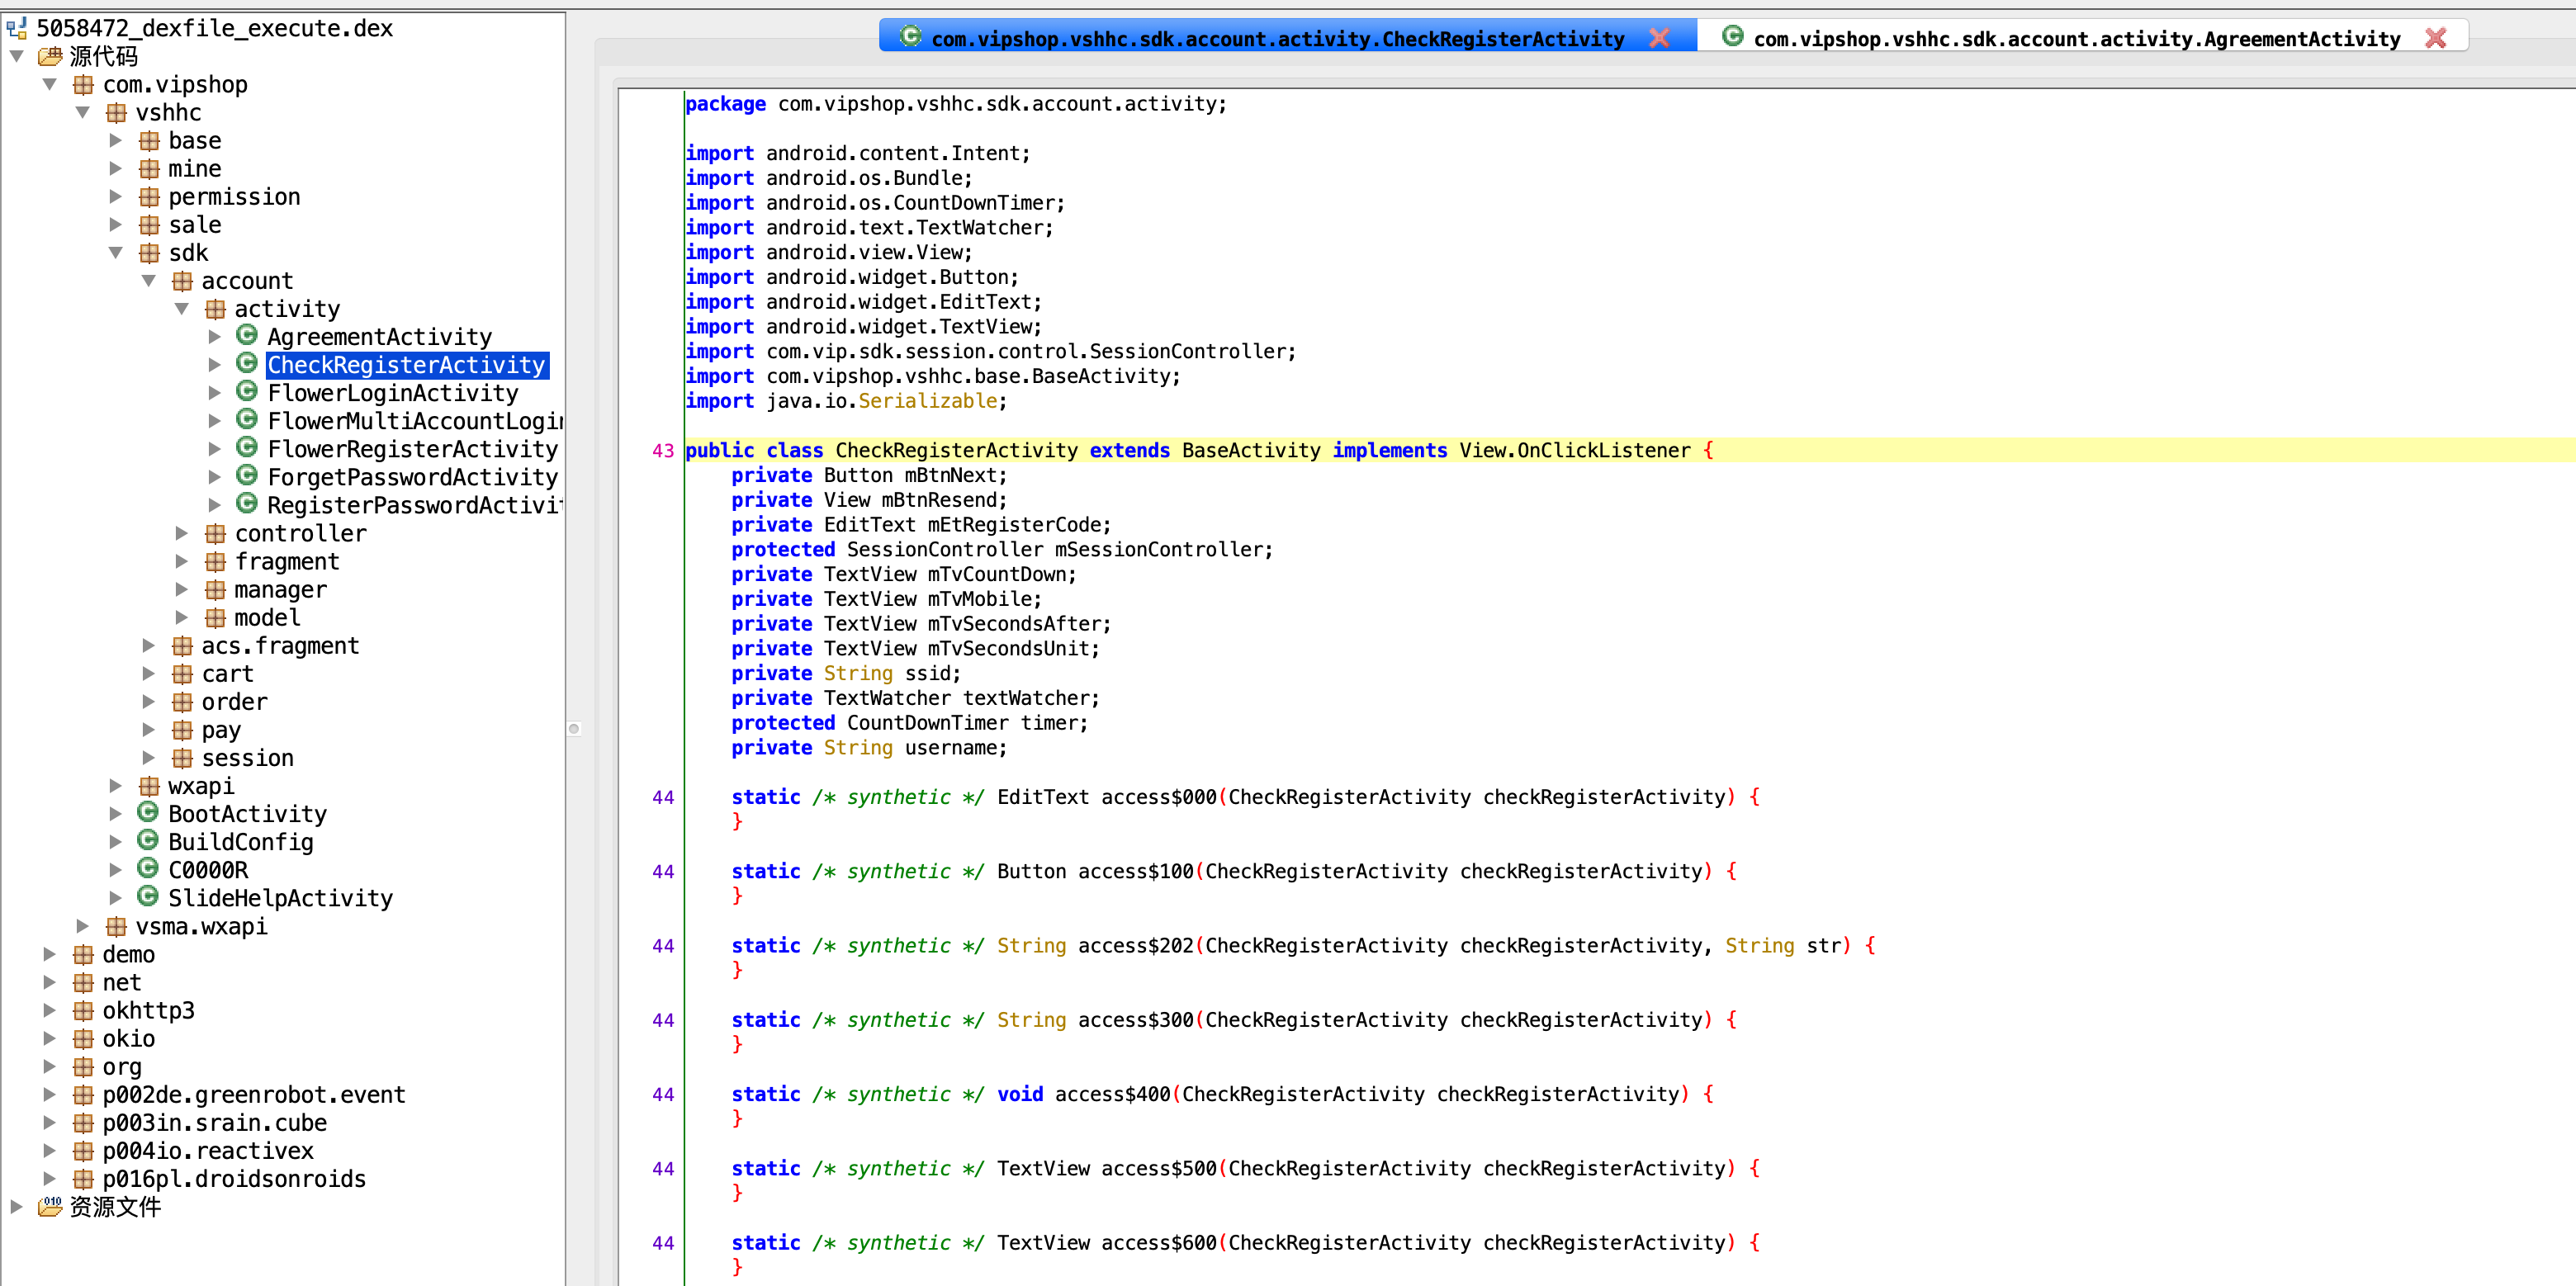Click the split pane divider handle

click(x=574, y=728)
